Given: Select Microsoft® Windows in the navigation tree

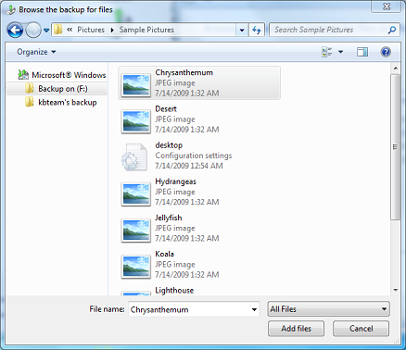Looking at the screenshot, I should pos(69,75).
